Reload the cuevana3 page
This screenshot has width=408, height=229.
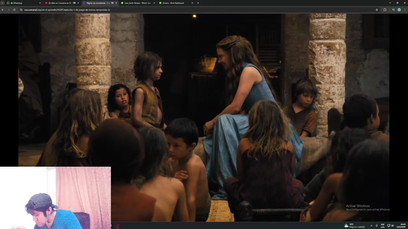pos(14,10)
